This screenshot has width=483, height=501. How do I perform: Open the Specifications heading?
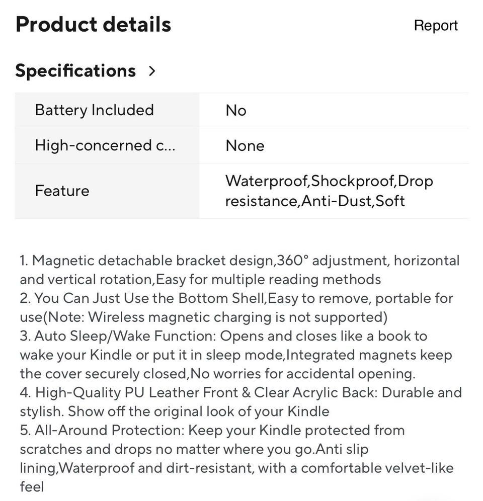(75, 70)
